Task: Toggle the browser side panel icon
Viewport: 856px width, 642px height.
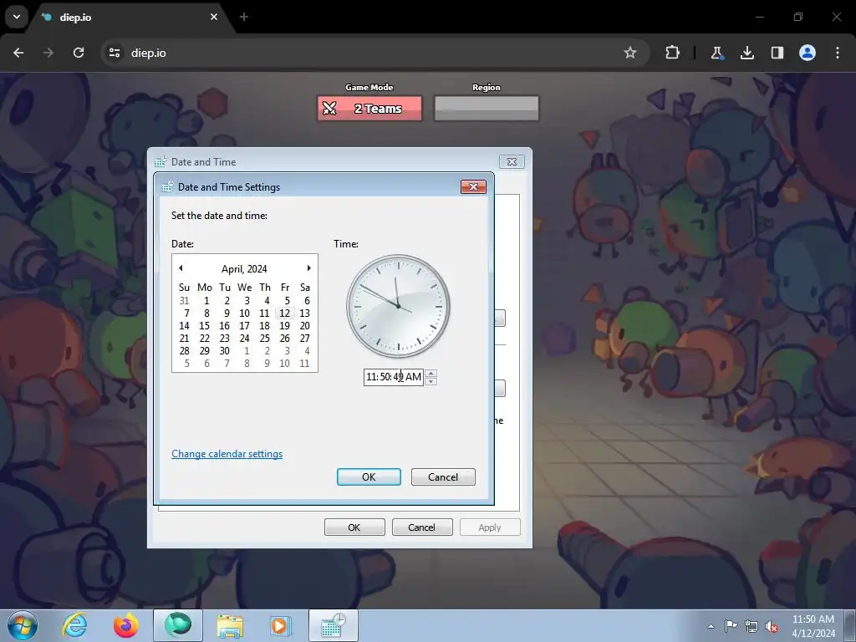Action: (777, 53)
